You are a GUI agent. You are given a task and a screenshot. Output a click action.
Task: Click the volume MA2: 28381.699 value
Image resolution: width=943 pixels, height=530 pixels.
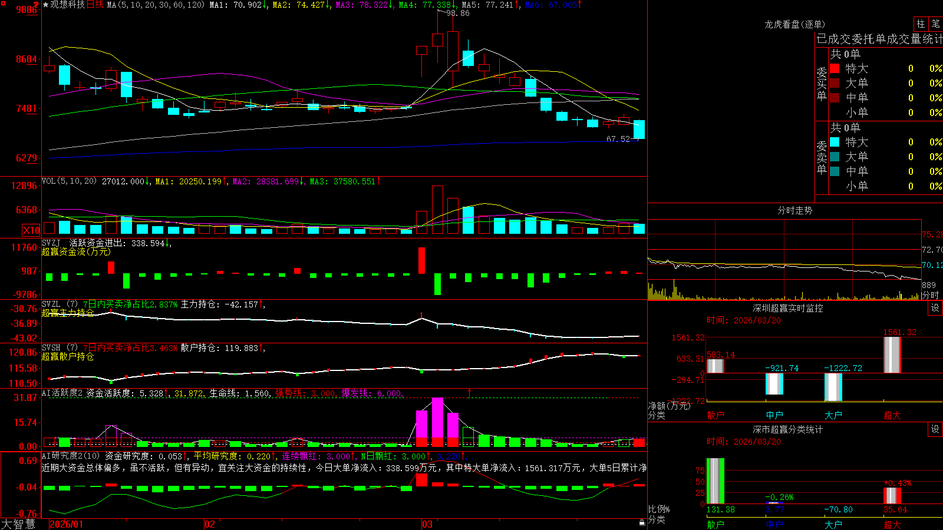coord(268,181)
